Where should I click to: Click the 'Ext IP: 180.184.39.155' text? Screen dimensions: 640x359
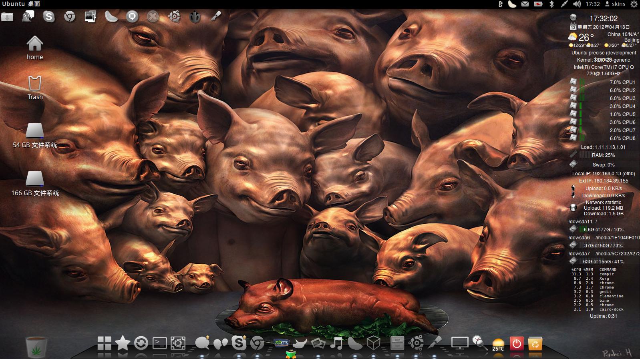click(x=604, y=181)
